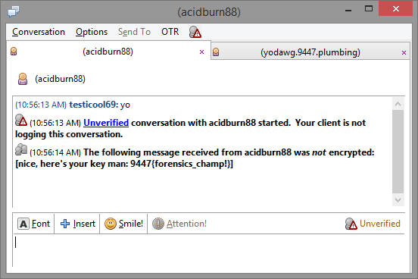Click the Attention! button

[179, 224]
